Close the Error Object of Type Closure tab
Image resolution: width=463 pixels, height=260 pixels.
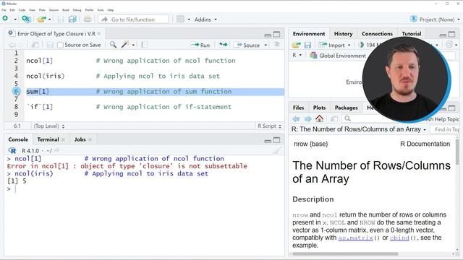(x=99, y=34)
